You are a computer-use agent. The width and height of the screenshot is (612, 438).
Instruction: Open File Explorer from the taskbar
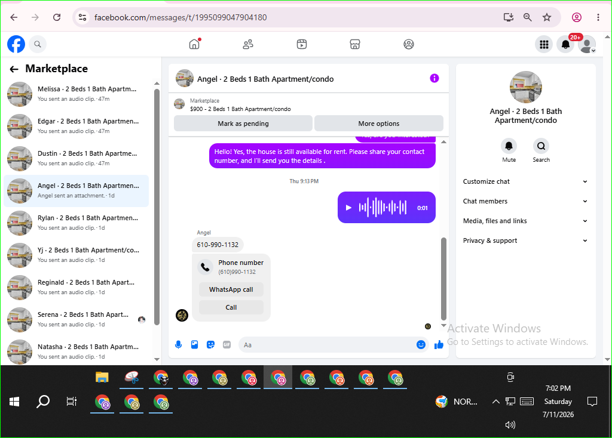coord(102,377)
